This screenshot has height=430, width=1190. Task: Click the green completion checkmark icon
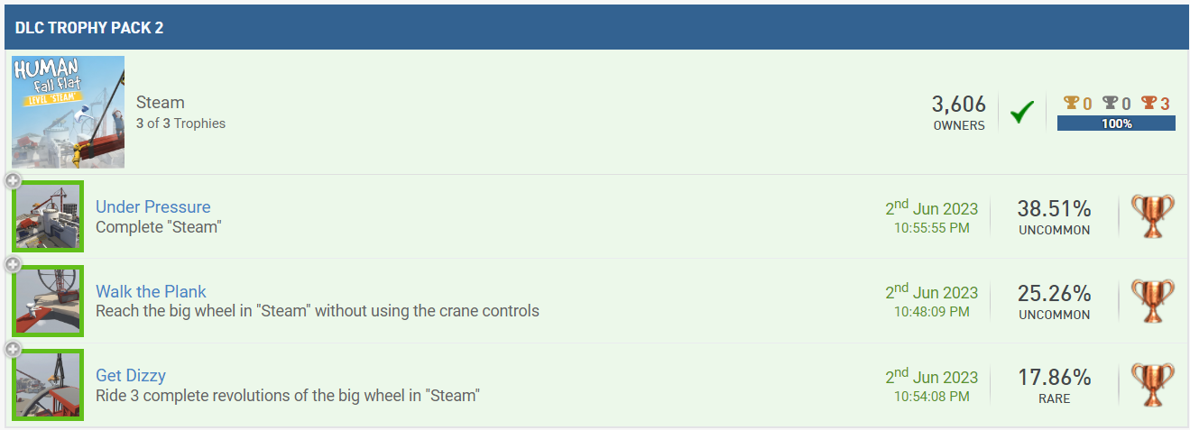coord(1021,114)
